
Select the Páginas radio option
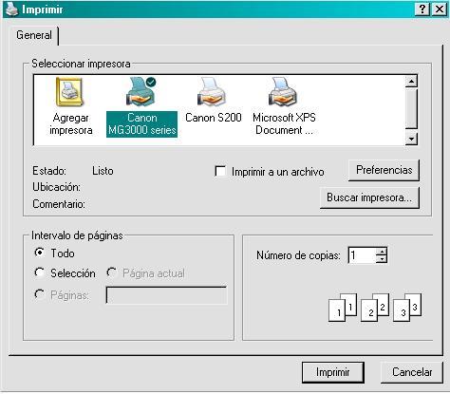point(39,294)
